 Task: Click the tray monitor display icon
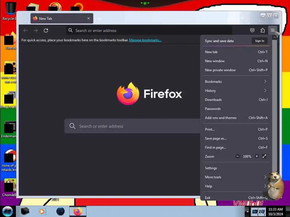[x=255, y=211]
